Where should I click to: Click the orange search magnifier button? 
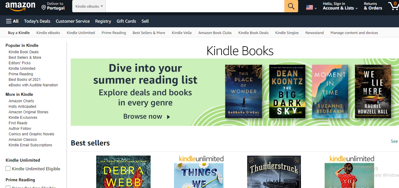pos(291,6)
